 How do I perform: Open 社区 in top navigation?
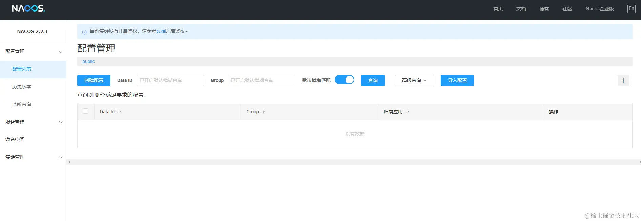567,9
